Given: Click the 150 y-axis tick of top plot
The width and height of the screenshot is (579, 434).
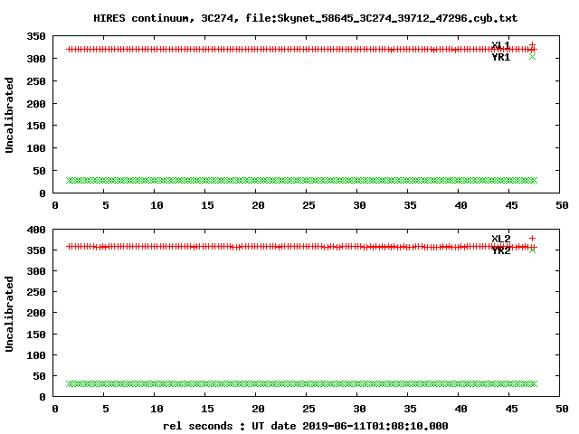Looking at the screenshot, I should [x=36, y=126].
